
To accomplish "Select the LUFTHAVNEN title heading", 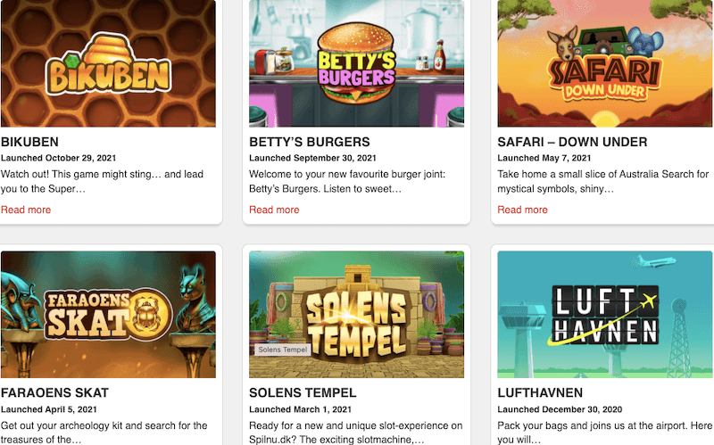I will pos(540,392).
